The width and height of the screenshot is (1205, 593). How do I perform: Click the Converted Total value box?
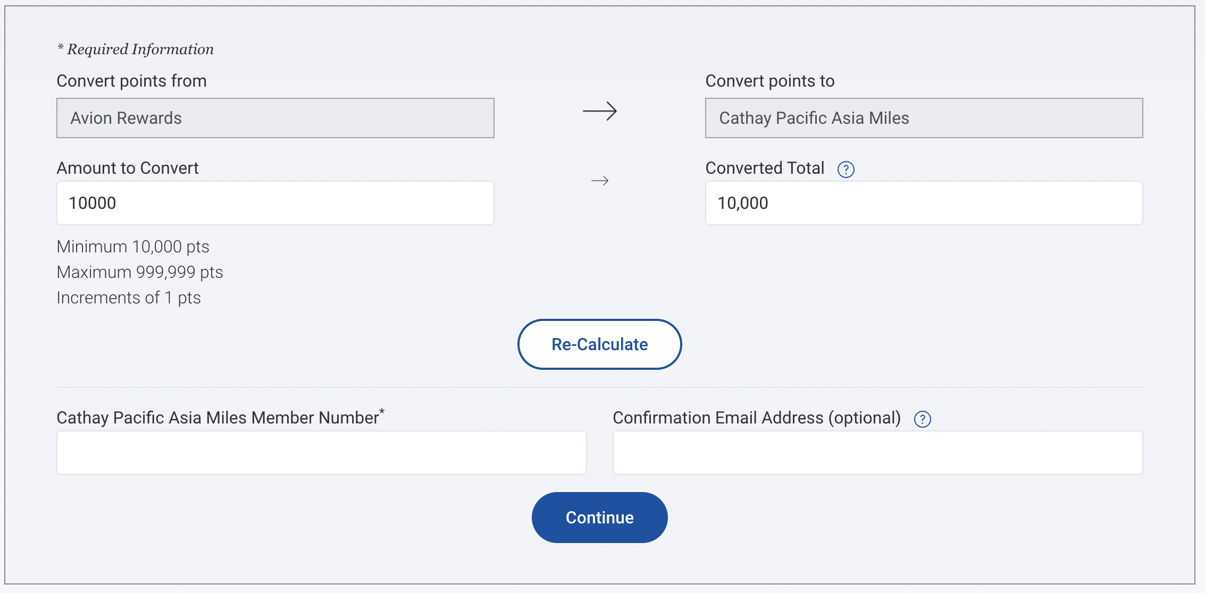(x=923, y=203)
